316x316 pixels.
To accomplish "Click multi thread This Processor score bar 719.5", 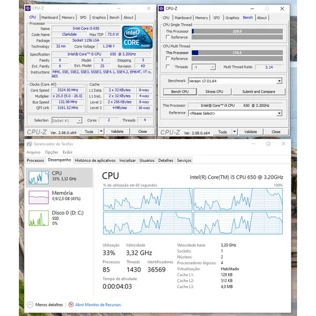I will pyautogui.click(x=237, y=53).
